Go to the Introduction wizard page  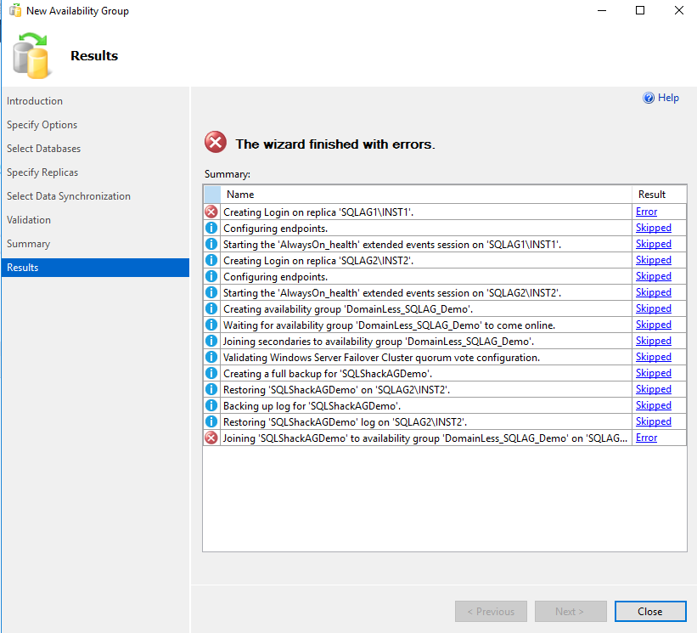35,101
